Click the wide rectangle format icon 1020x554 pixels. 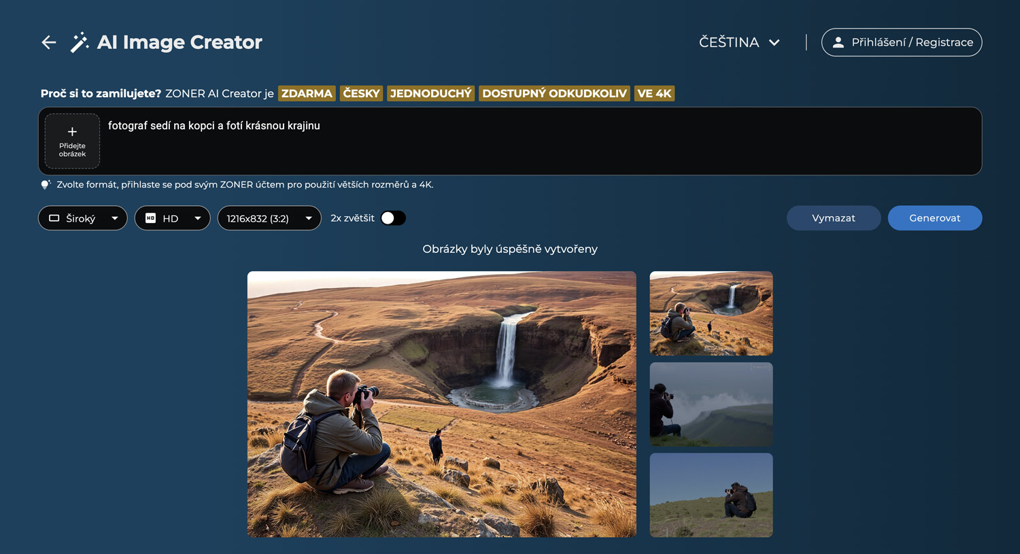click(x=54, y=218)
